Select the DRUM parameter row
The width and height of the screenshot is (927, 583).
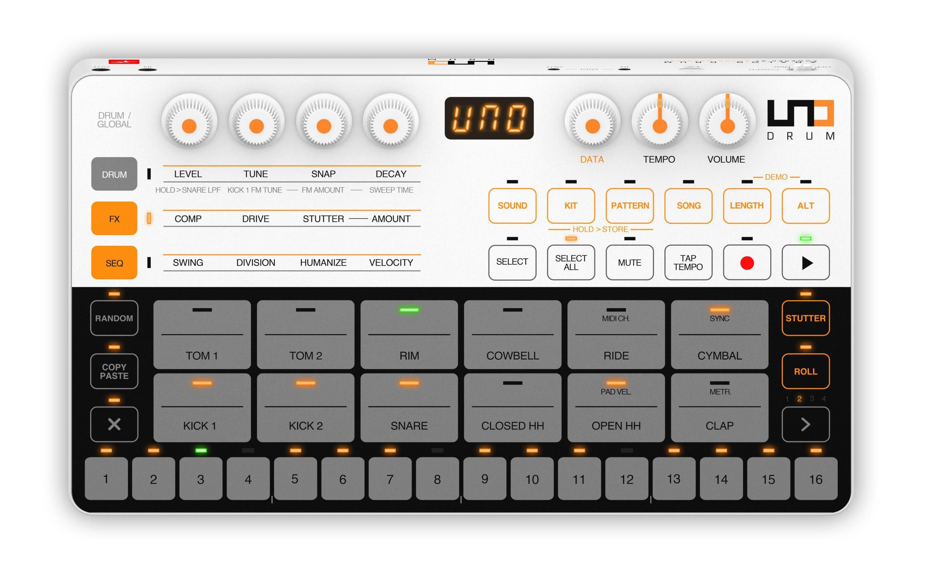[114, 174]
